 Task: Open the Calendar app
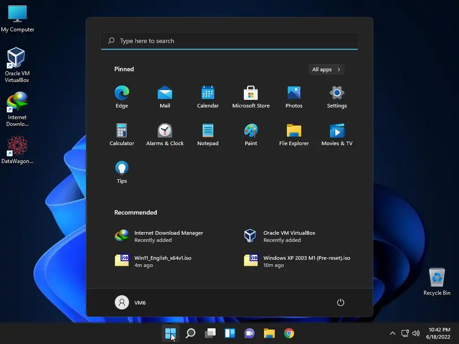pyautogui.click(x=208, y=97)
